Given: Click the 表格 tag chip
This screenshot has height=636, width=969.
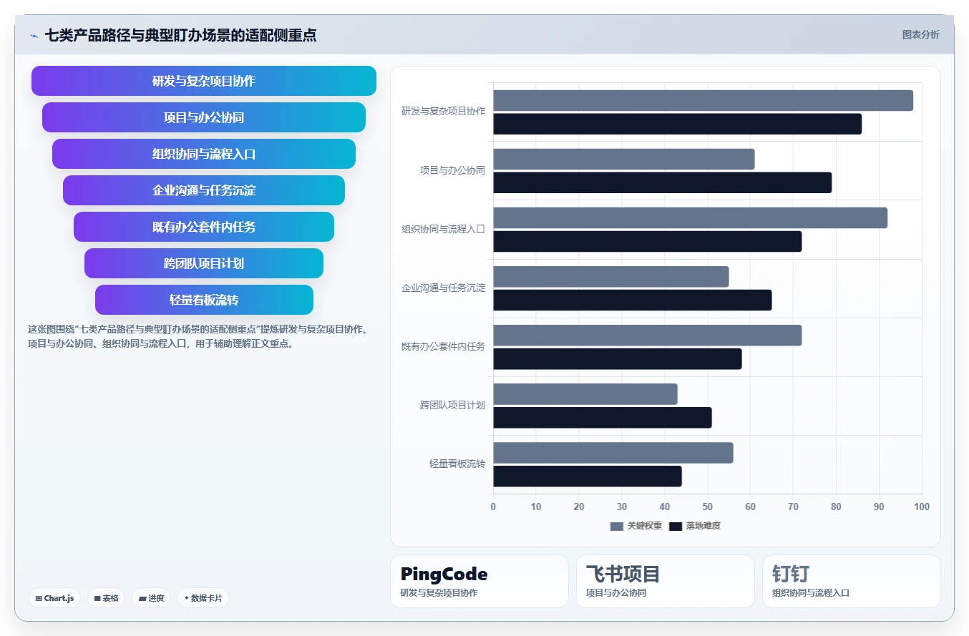Looking at the screenshot, I should click(106, 598).
